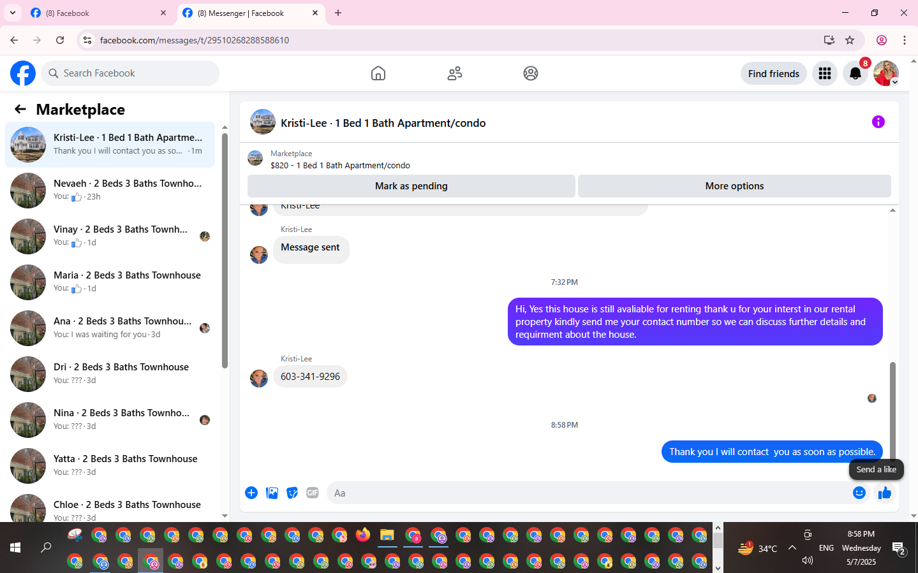Open a new browser tab
Screen dimensions: 918x573
[x=338, y=13]
